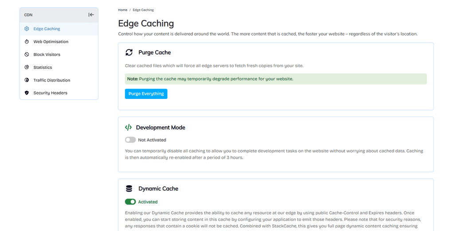Click the Development Mode code brackets icon
Image resolution: width=454 pixels, height=231 pixels.
tap(128, 127)
